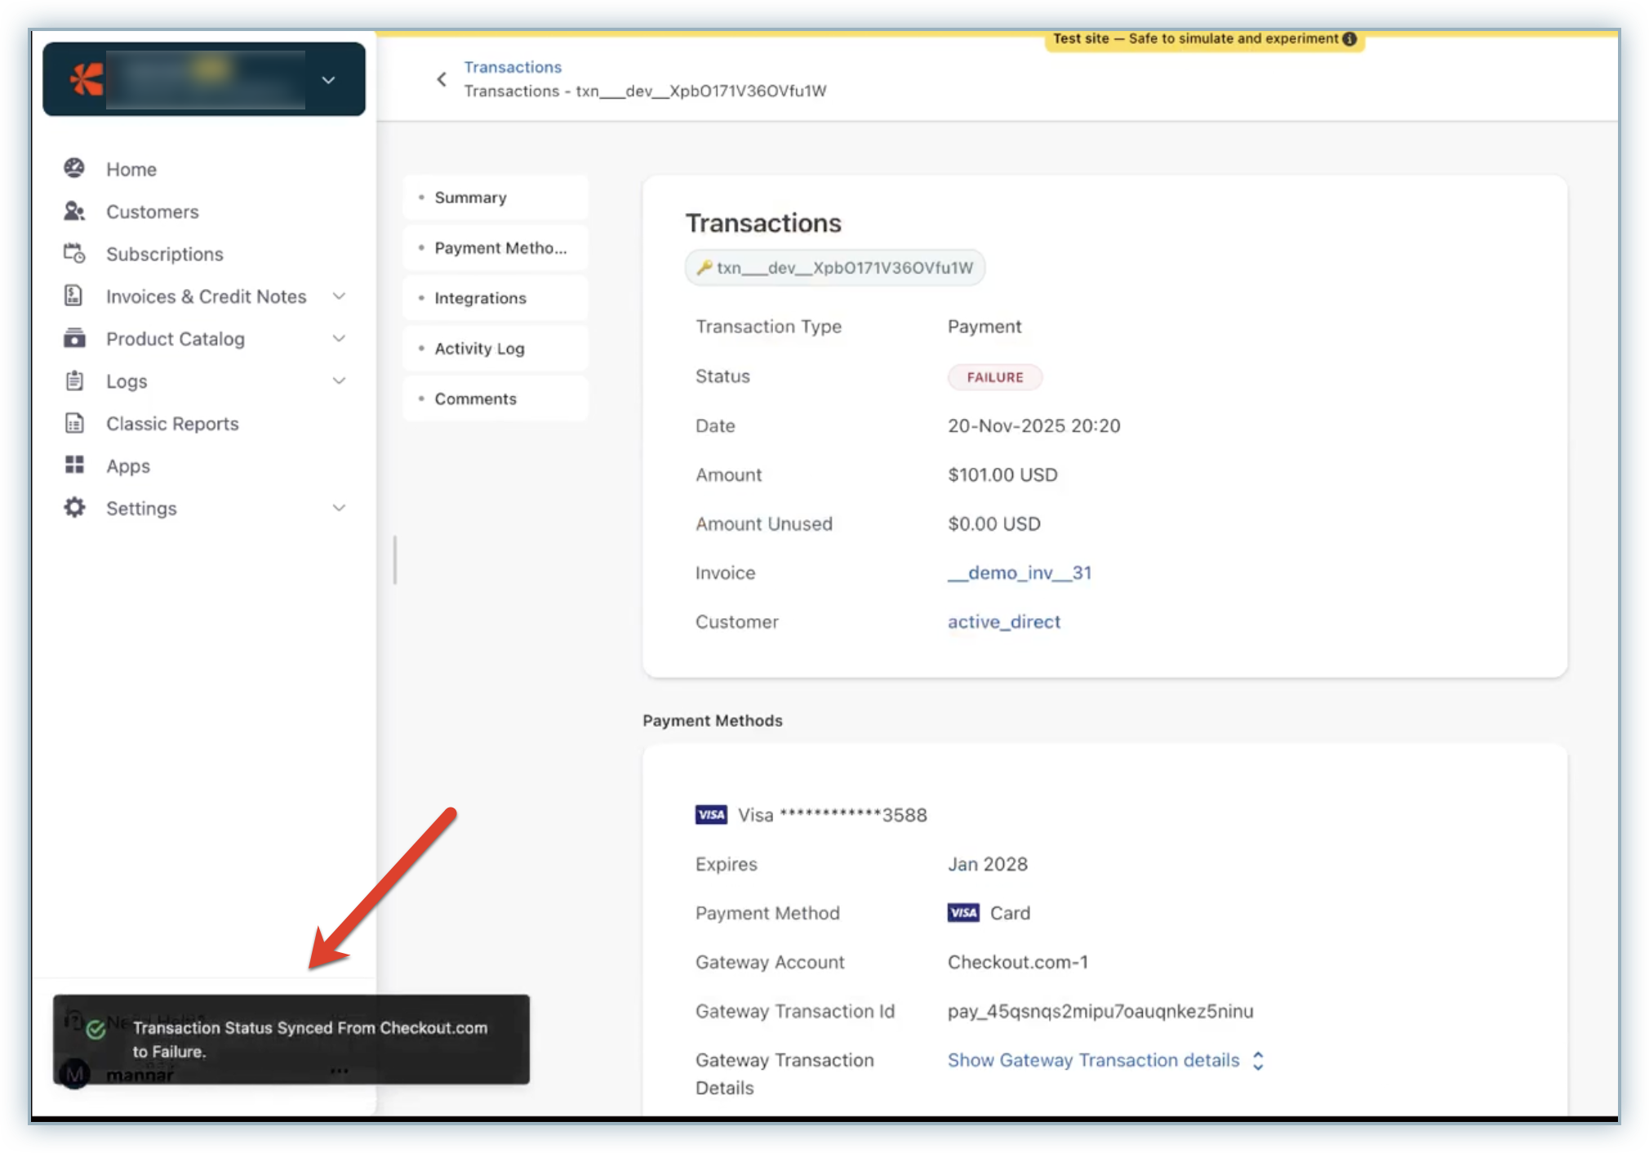
Task: Expand the Logs menu chevron
Action: point(340,381)
